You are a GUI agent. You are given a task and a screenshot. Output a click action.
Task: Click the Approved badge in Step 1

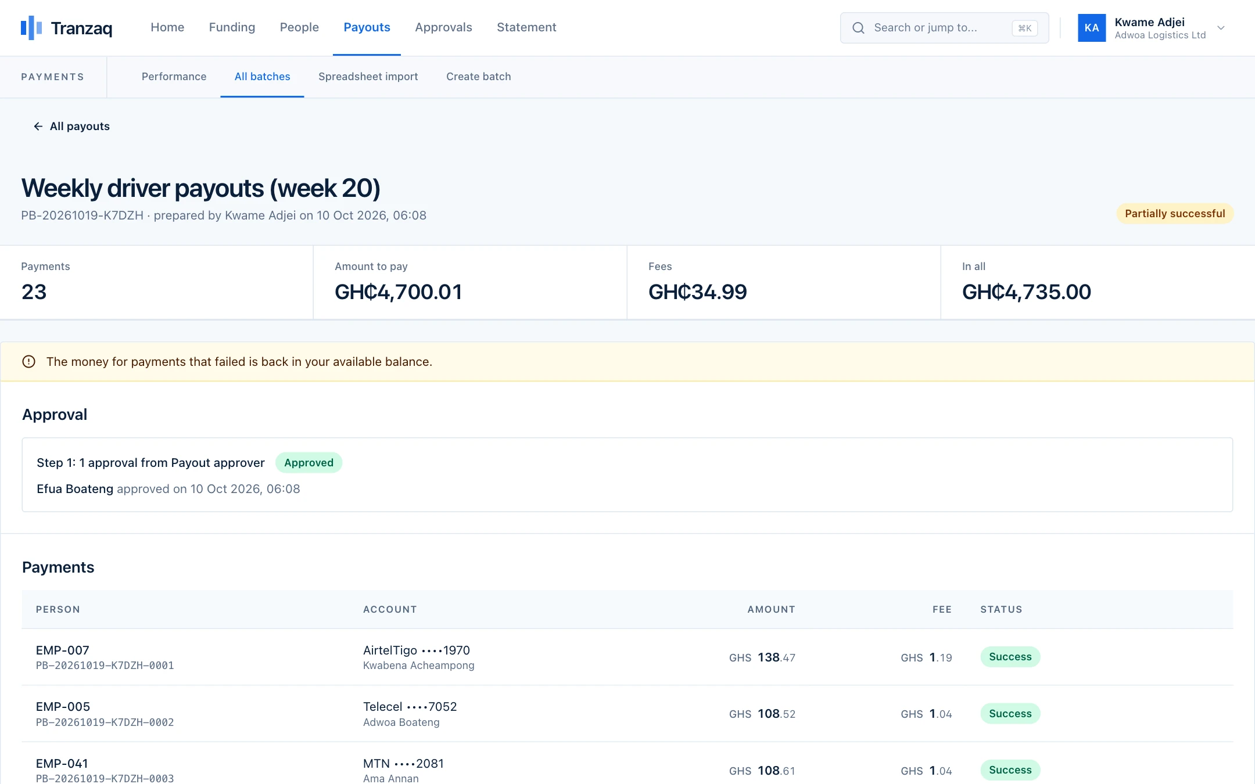pos(309,463)
